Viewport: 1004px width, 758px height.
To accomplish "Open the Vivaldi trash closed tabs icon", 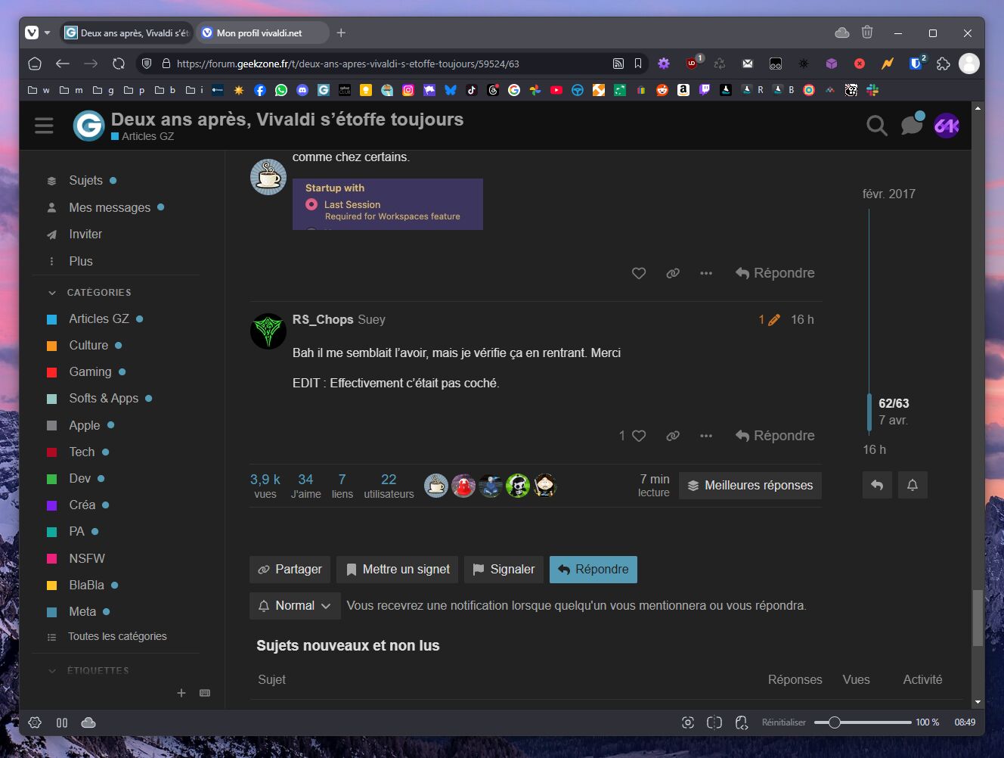I will coord(867,33).
